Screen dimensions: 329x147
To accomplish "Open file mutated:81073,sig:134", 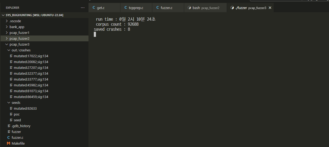I will (x=44, y=91).
